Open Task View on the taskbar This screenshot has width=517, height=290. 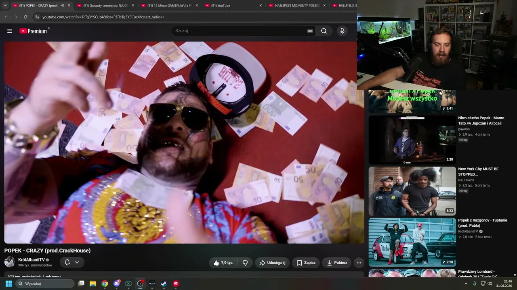81,284
